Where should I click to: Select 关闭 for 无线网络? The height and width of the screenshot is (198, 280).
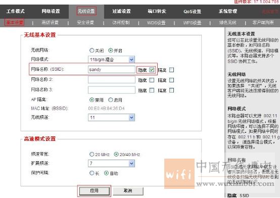pyautogui.click(x=92, y=51)
